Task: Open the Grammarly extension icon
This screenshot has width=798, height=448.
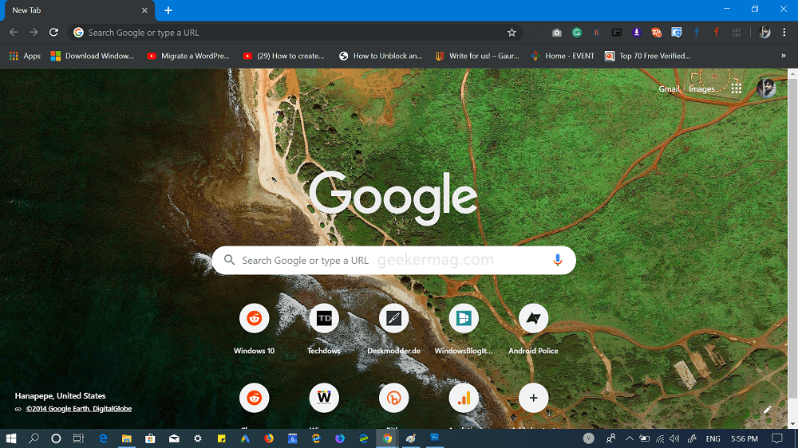Action: pyautogui.click(x=577, y=33)
